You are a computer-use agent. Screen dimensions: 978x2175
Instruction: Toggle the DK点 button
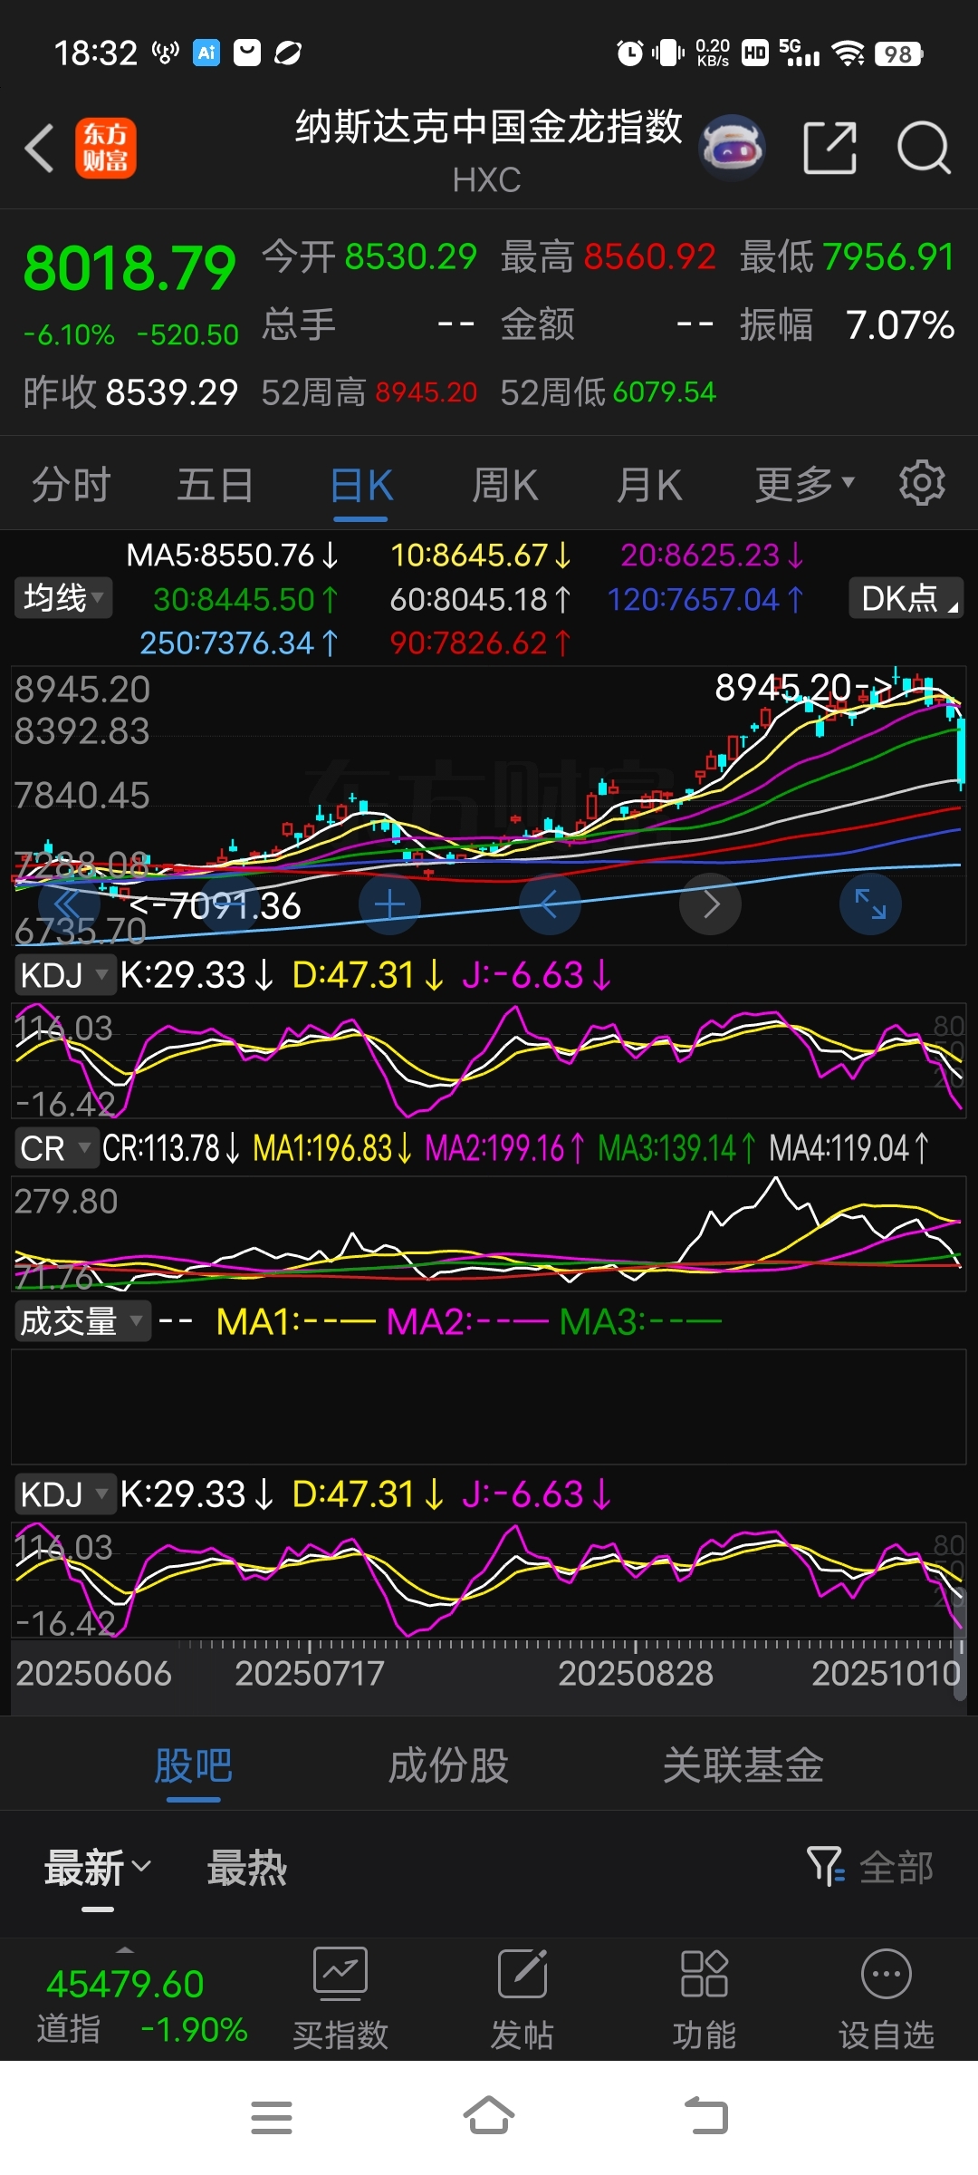coord(906,598)
